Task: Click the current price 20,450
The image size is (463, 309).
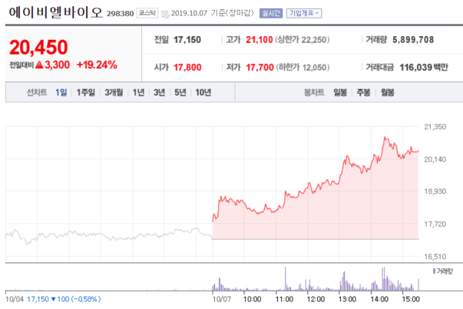Action: [39, 47]
